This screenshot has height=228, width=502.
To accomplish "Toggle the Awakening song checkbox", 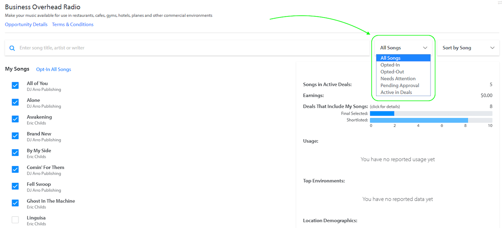I will click(15, 119).
